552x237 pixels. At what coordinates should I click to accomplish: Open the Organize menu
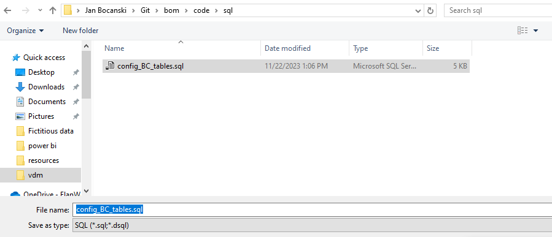pos(25,31)
